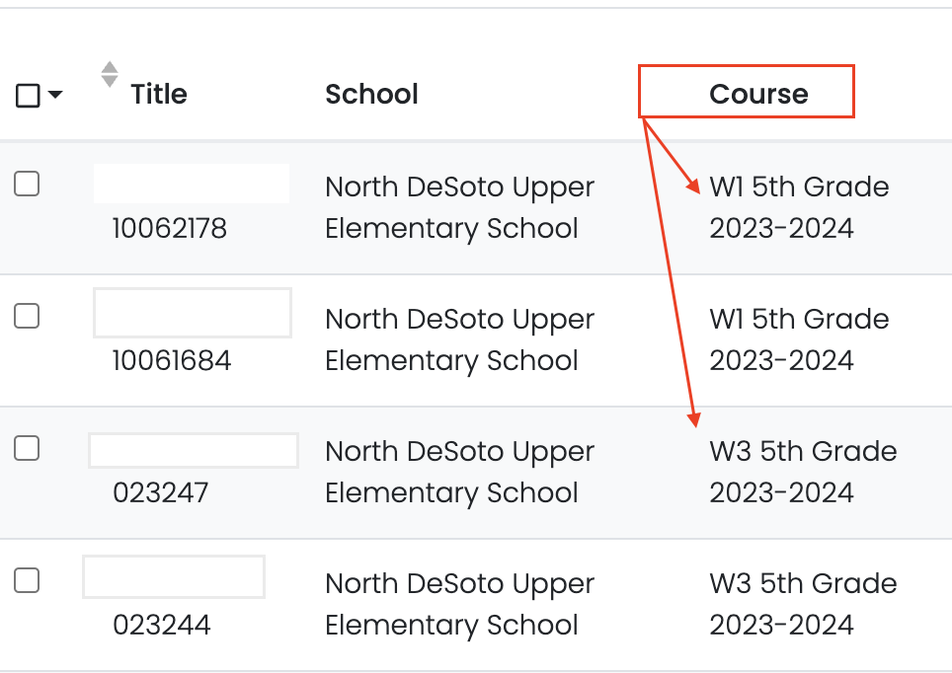Enable the checkbox for row 023244
Image resolution: width=952 pixels, height=673 pixels.
tap(27, 580)
